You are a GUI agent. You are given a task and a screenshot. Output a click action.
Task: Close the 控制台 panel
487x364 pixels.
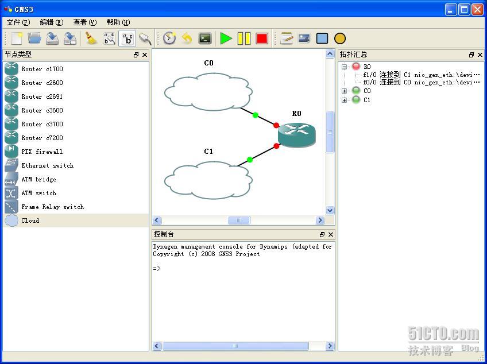331,234
